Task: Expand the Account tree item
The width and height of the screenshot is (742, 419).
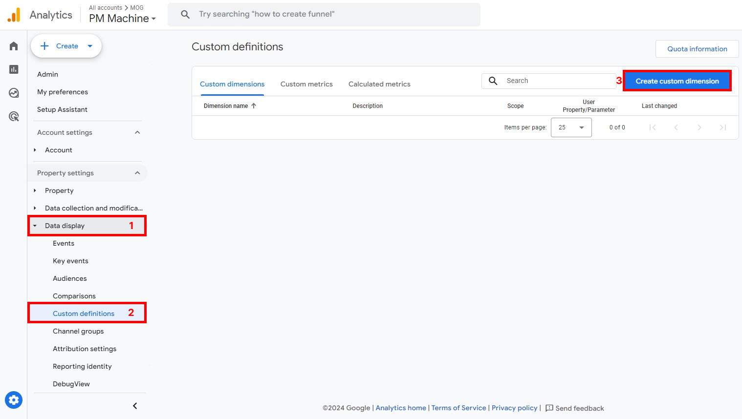Action: tap(35, 150)
